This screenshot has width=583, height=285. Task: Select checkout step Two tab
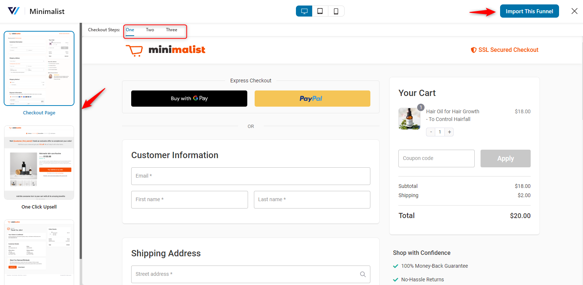tap(150, 30)
